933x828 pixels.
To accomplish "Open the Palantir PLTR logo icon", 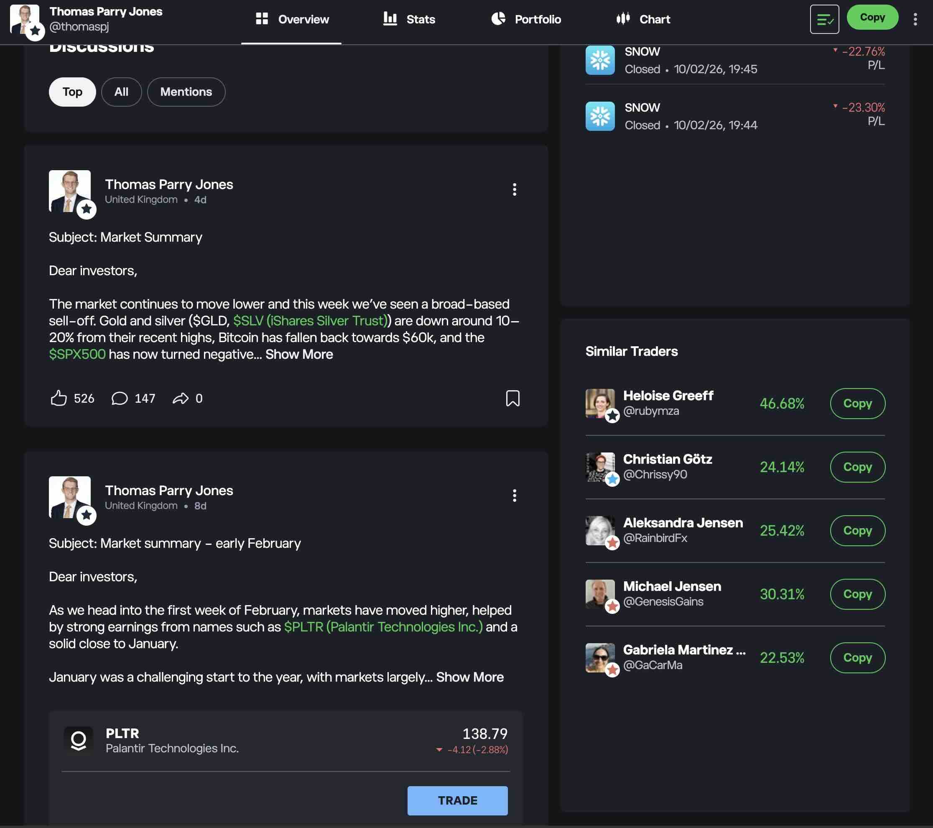I will 79,740.
